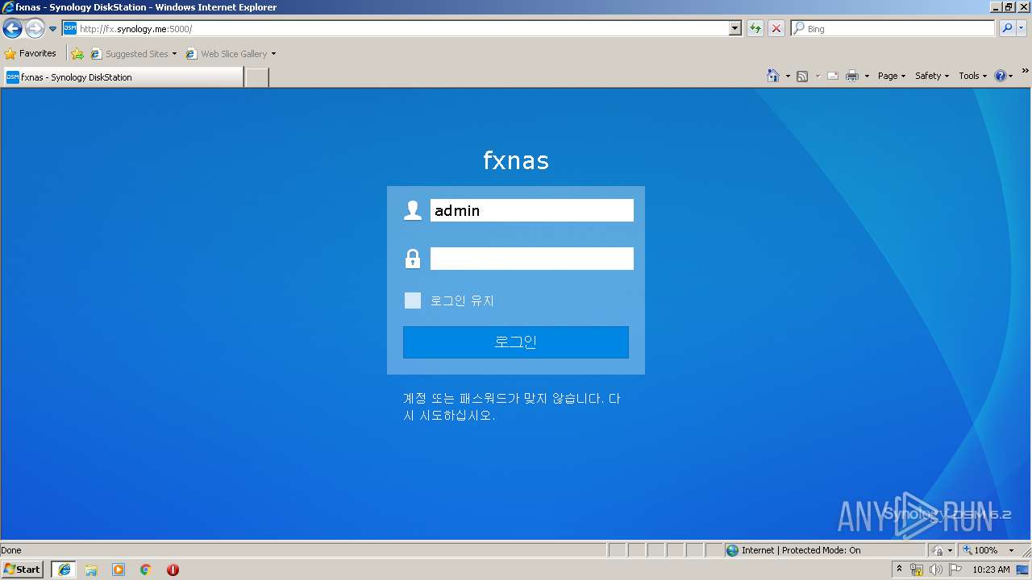This screenshot has width=1032, height=580.
Task: Click the Read Mail envelope icon
Action: (x=833, y=76)
